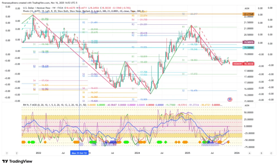Viewport: 278px width, 167px height.
Task: Click the 18.30330 current price label
Action: [248, 64]
